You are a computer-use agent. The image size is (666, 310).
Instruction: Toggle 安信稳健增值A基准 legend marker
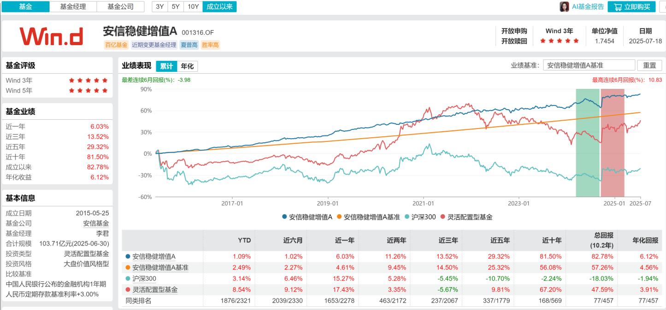tap(340, 217)
